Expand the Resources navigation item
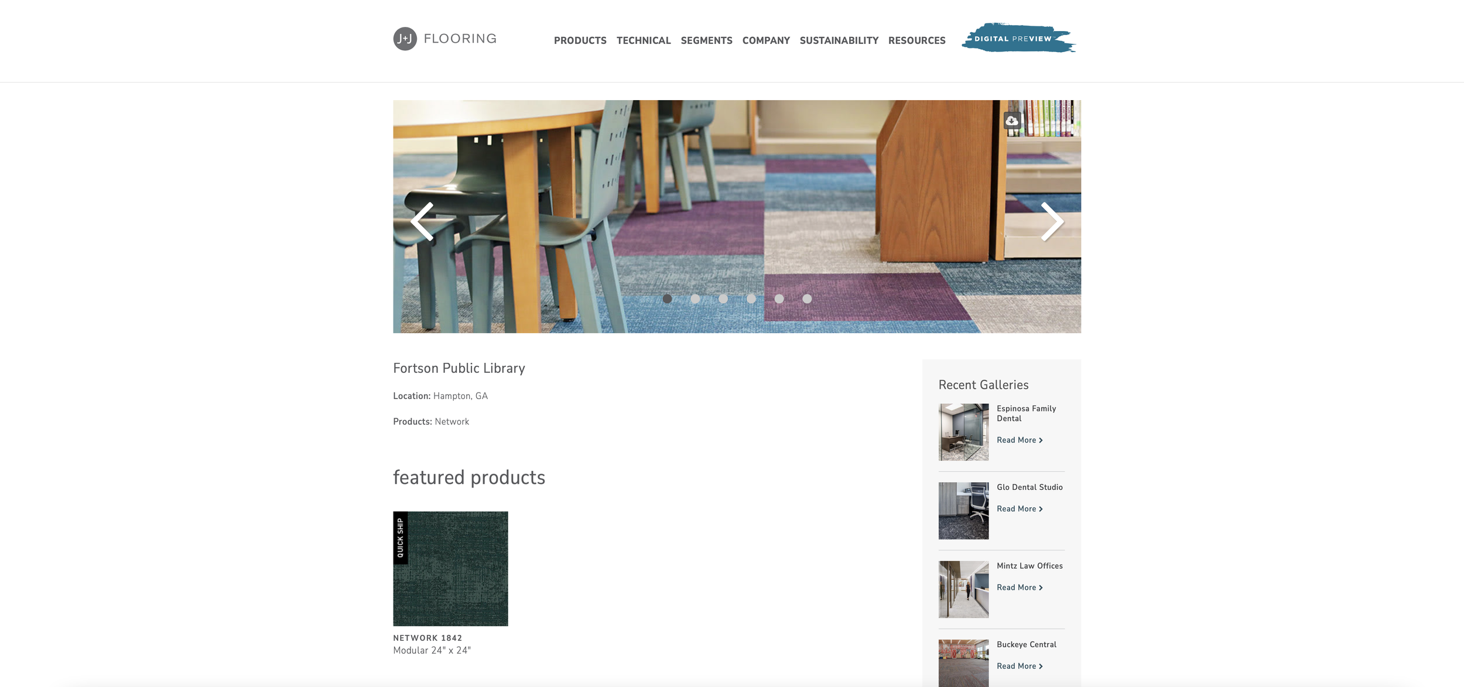The width and height of the screenshot is (1464, 687). coord(916,40)
